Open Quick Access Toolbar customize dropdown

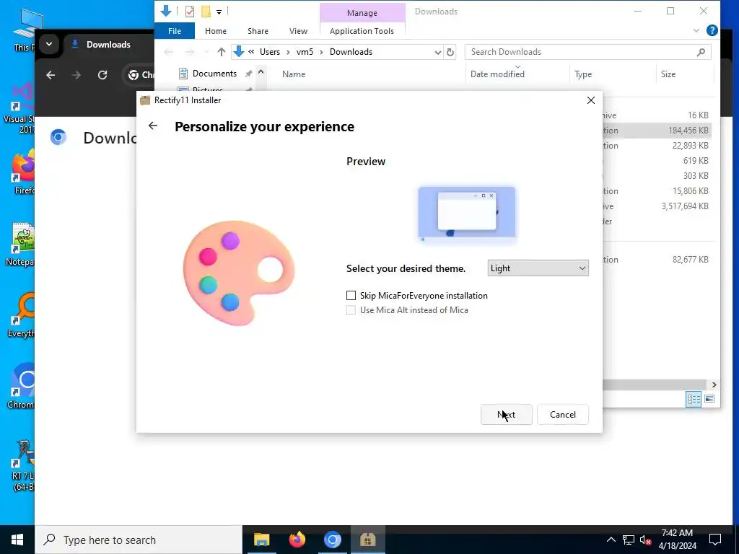(x=219, y=12)
